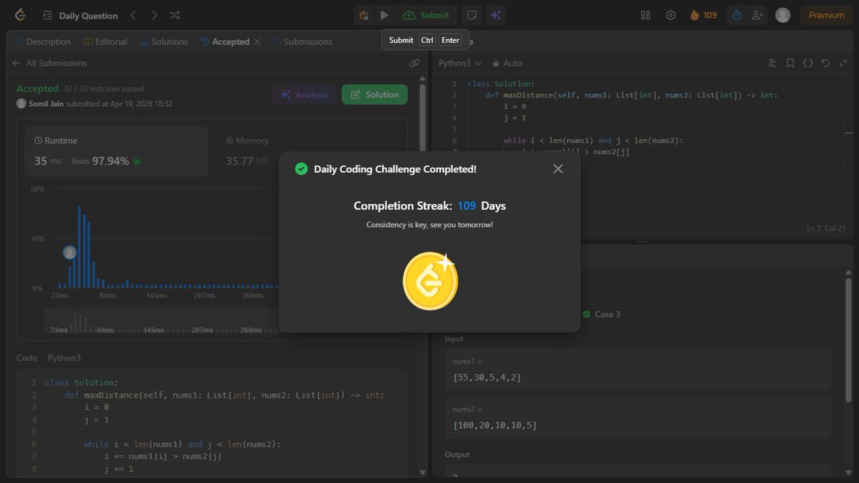Click the Analysis button

click(x=304, y=95)
